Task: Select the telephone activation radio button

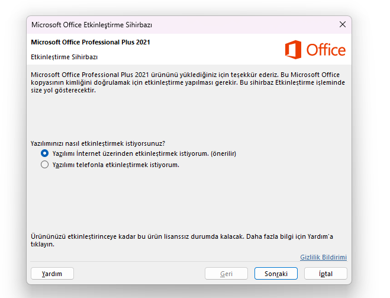Action: (45, 165)
